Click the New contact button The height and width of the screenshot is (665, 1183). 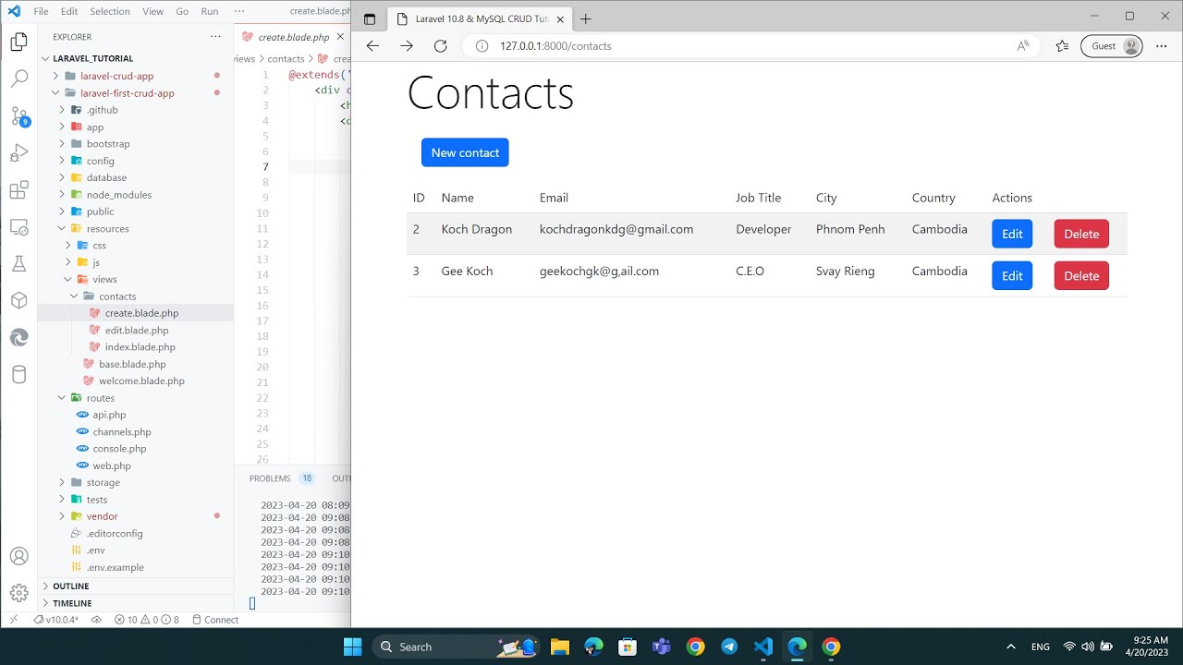(465, 152)
